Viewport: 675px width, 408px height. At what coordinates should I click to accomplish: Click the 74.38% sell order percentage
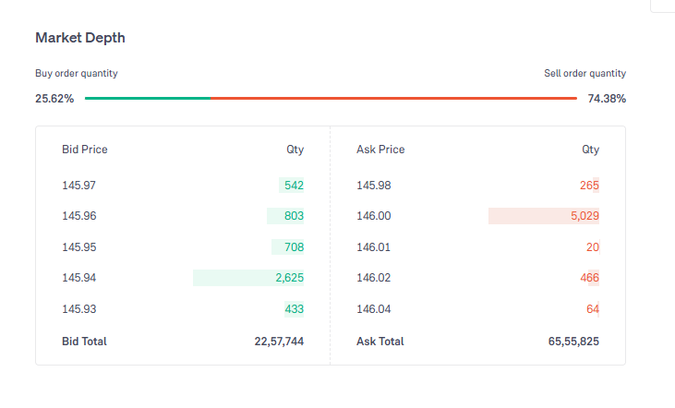coord(607,99)
